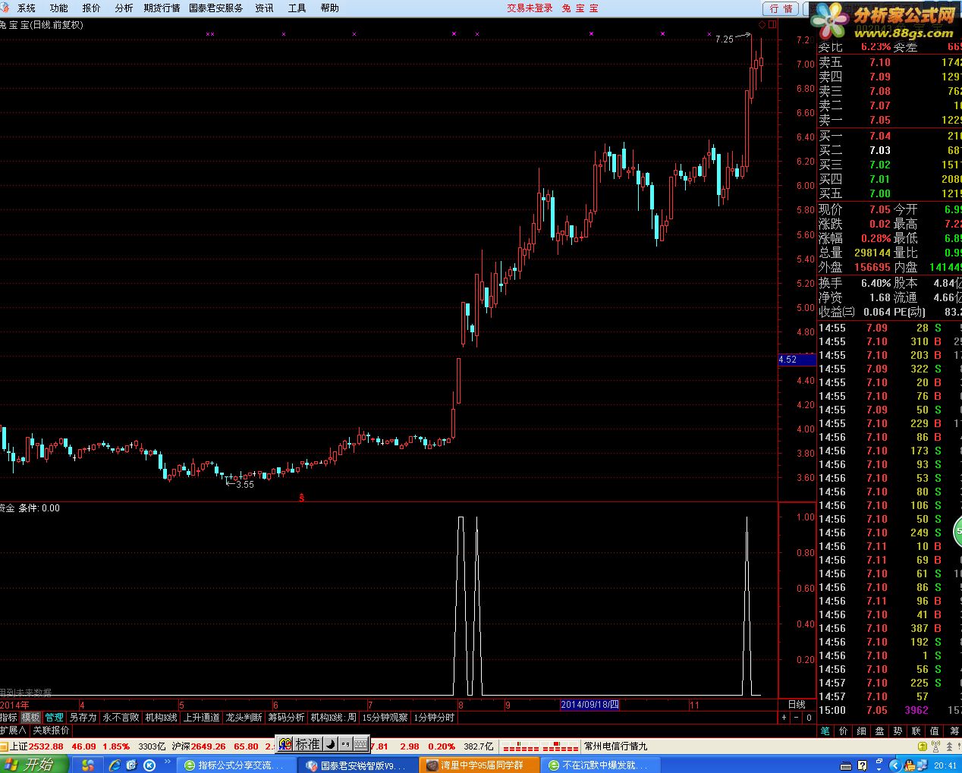Select the 指标 tab at bottom
962x773 pixels.
point(8,717)
